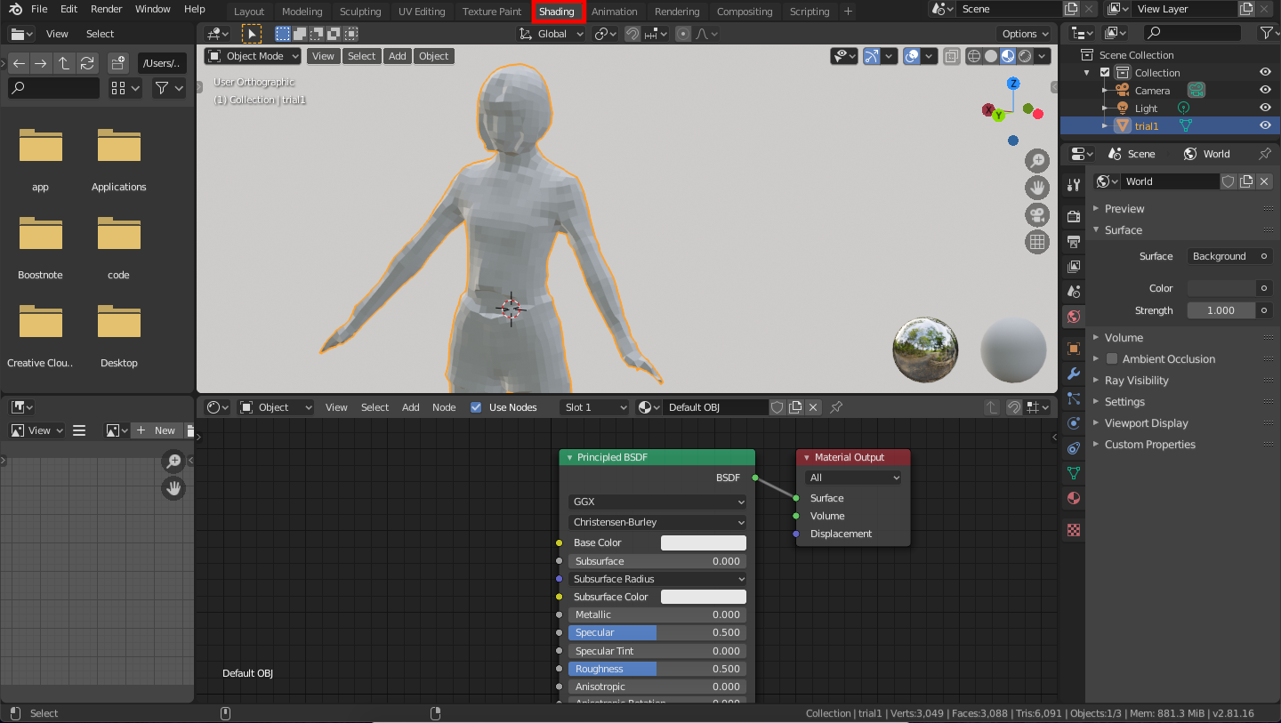1281x723 pixels.
Task: Open the Global transform orientation dropdown
Action: point(552,34)
